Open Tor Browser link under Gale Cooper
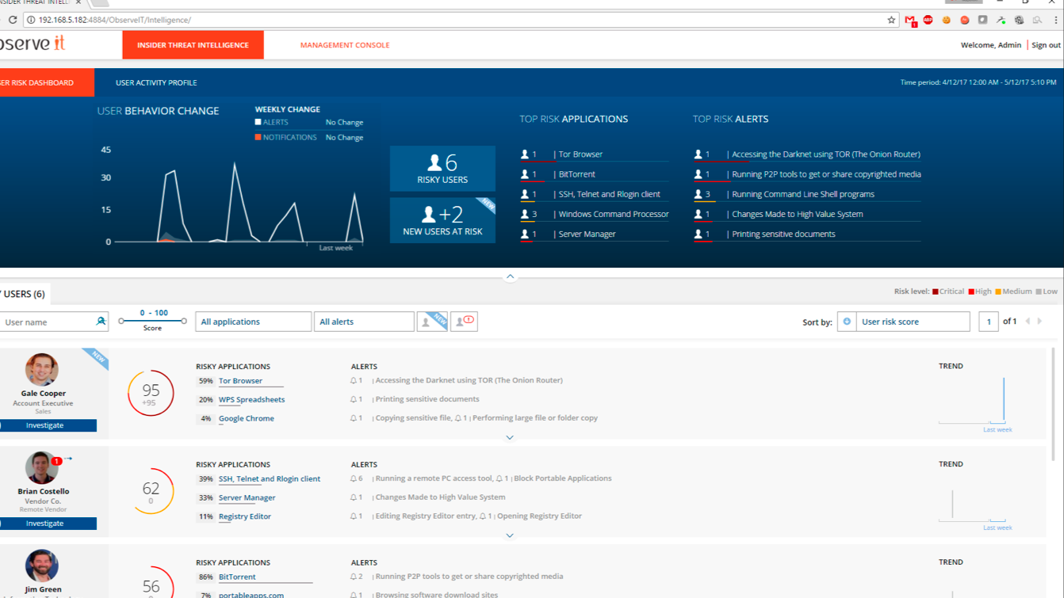Image resolution: width=1064 pixels, height=598 pixels. (x=240, y=381)
